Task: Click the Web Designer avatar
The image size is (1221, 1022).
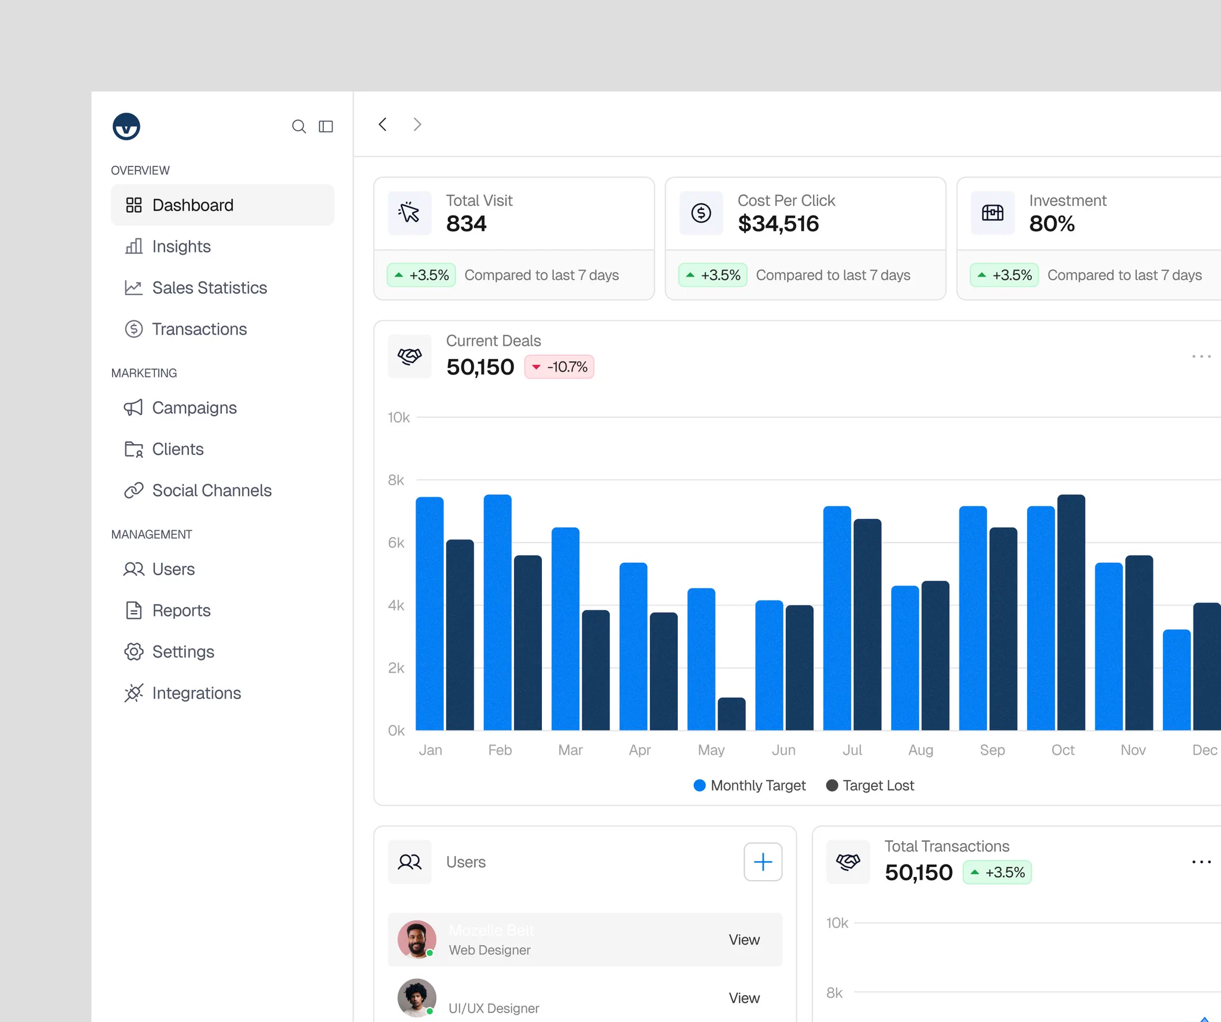Action: (417, 940)
